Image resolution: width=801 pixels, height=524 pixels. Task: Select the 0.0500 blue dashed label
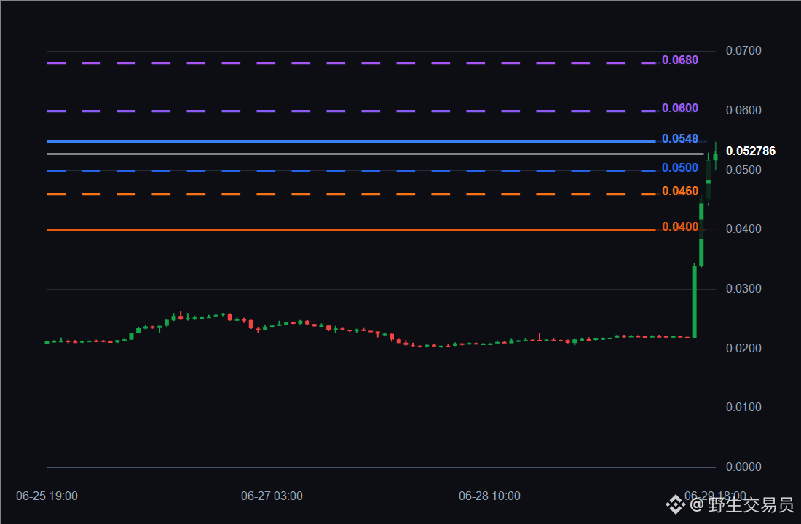point(680,168)
